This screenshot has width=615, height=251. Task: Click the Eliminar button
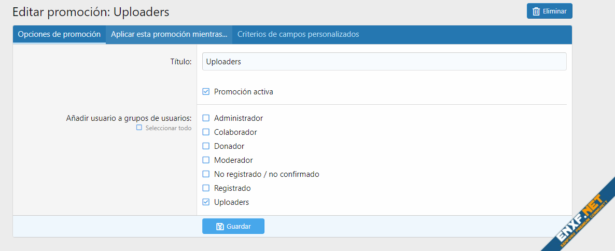click(x=549, y=11)
